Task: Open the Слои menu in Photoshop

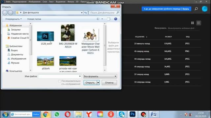Action: pyautogui.click(x=45, y=2)
